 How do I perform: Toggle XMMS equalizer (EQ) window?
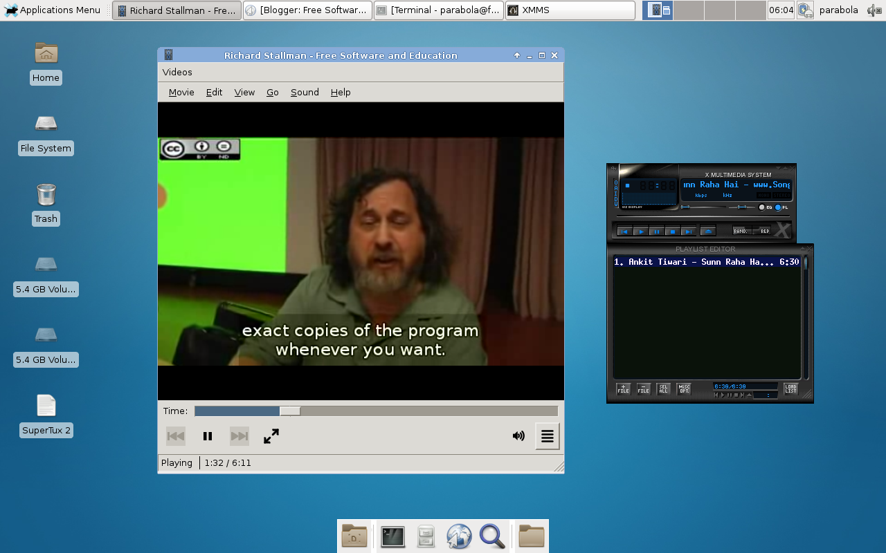(766, 207)
